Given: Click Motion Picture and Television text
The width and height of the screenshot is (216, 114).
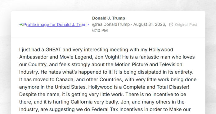Looking at the screenshot, I should (148, 64).
